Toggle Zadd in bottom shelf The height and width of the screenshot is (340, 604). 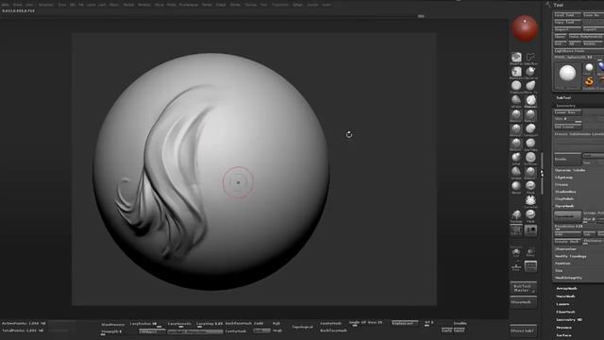click(259, 323)
